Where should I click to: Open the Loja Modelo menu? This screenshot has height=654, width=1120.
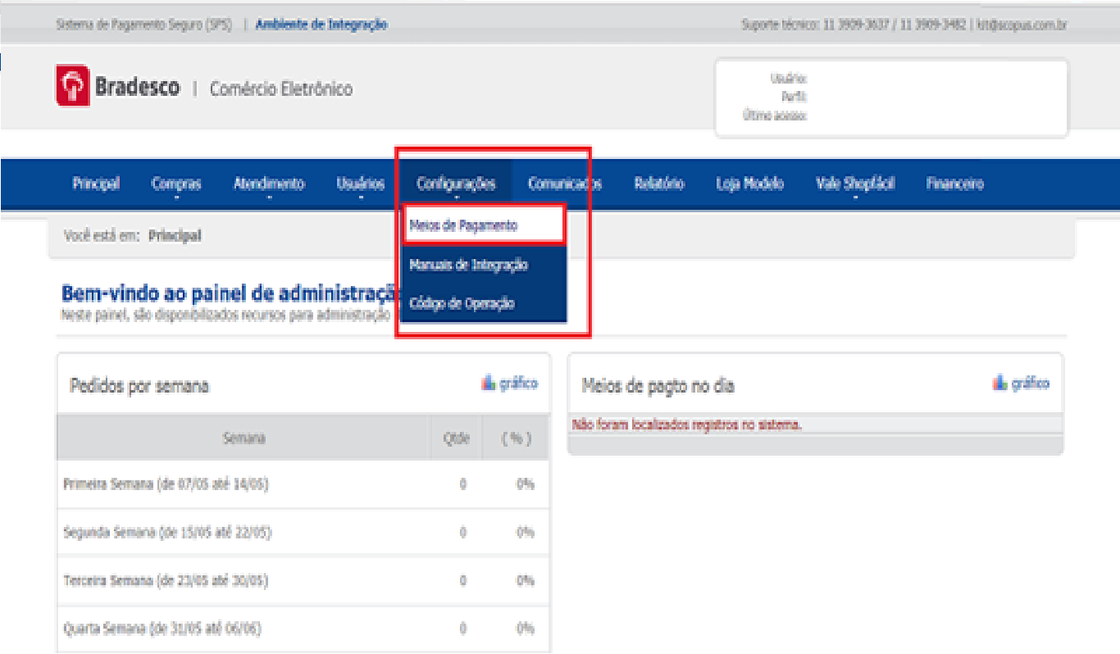pos(750,184)
